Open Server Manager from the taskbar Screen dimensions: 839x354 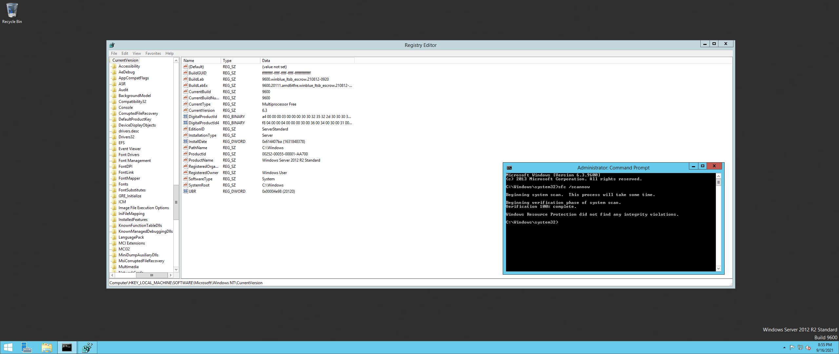pyautogui.click(x=26, y=347)
